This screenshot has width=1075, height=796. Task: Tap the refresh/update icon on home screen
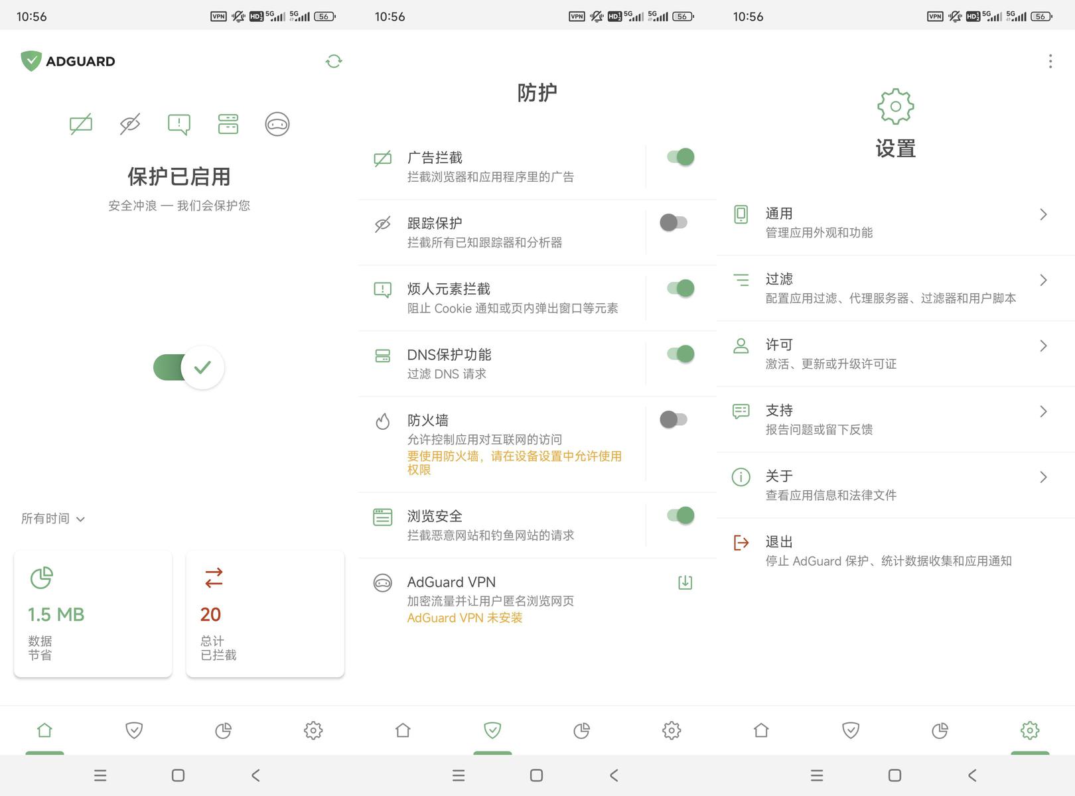(x=334, y=61)
